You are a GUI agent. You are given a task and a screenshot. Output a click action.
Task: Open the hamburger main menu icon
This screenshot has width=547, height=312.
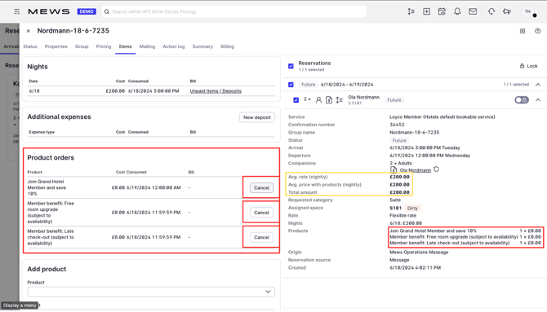pyautogui.click(x=16, y=11)
